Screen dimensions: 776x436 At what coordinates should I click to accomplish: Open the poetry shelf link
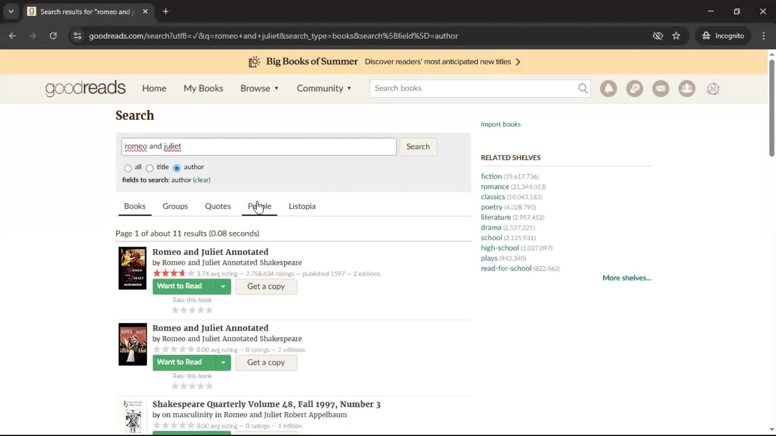point(491,207)
